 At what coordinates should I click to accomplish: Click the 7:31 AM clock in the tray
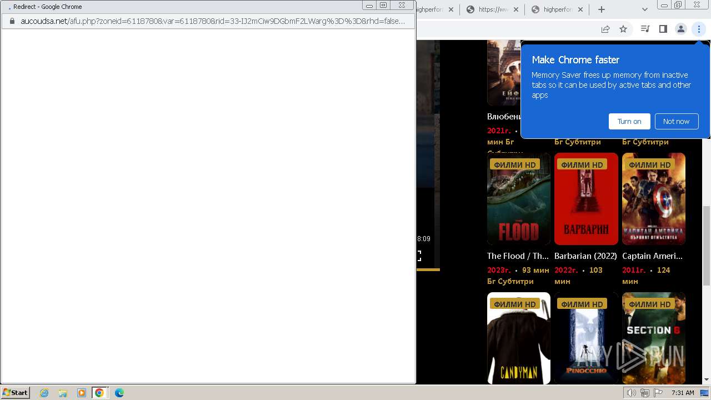pos(683,393)
